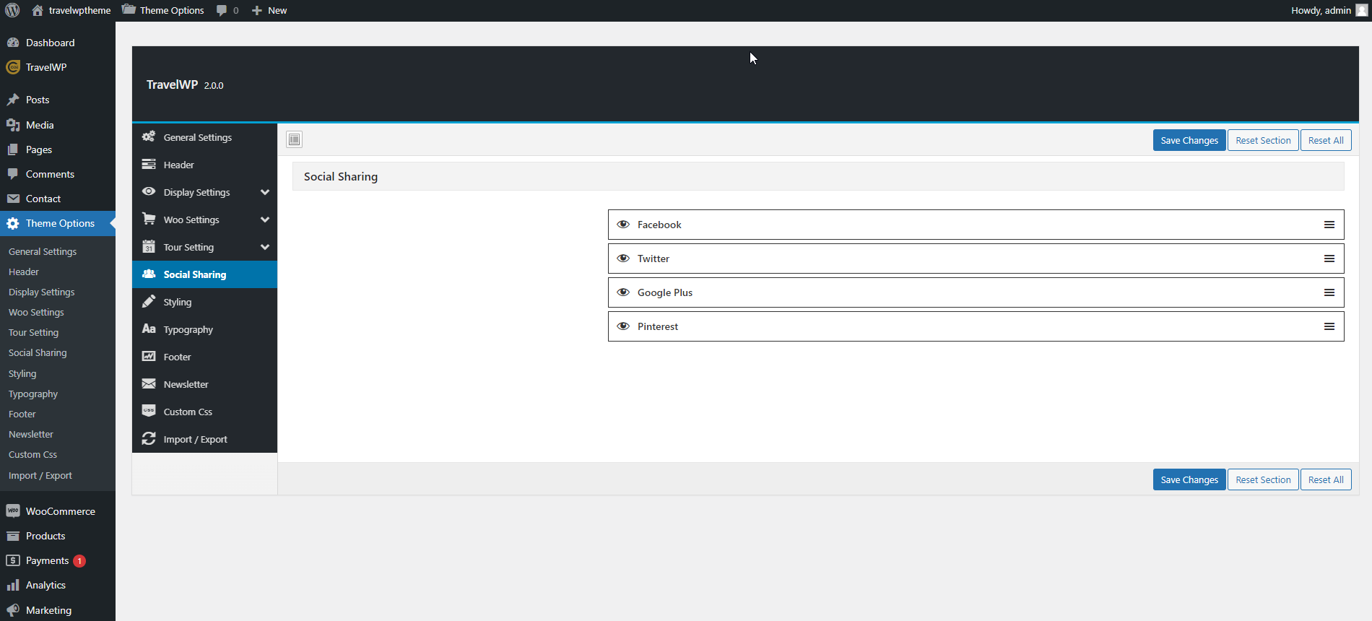Open Theme Options menu in admin bar
The image size is (1372, 621).
[x=163, y=10]
